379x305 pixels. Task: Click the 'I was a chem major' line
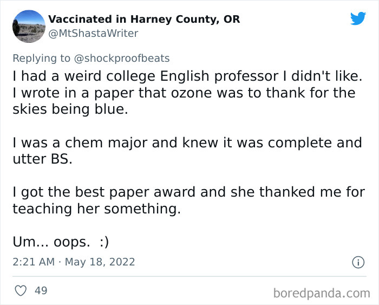point(187,143)
